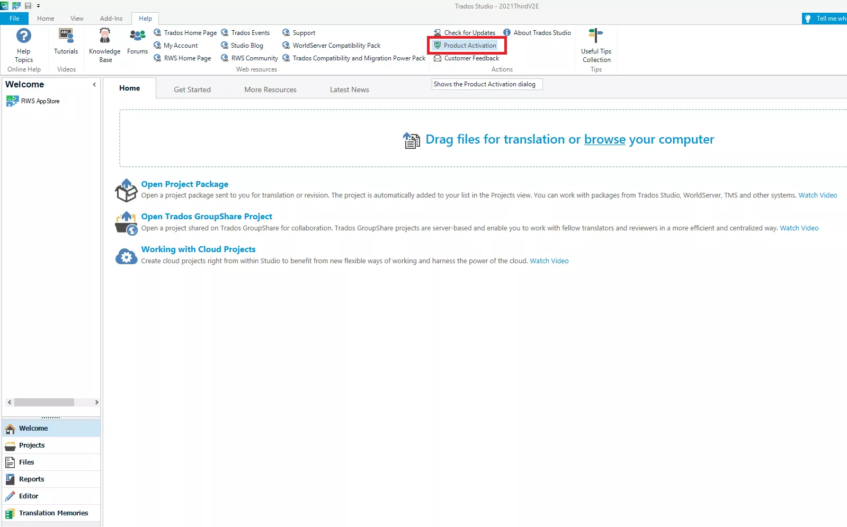Switch to Projects view
Screen dimensions: 847x527
pos(51,445)
